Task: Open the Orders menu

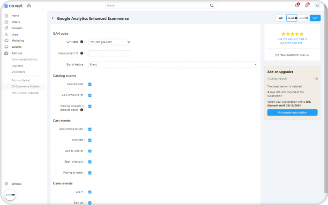Action: pos(15,22)
